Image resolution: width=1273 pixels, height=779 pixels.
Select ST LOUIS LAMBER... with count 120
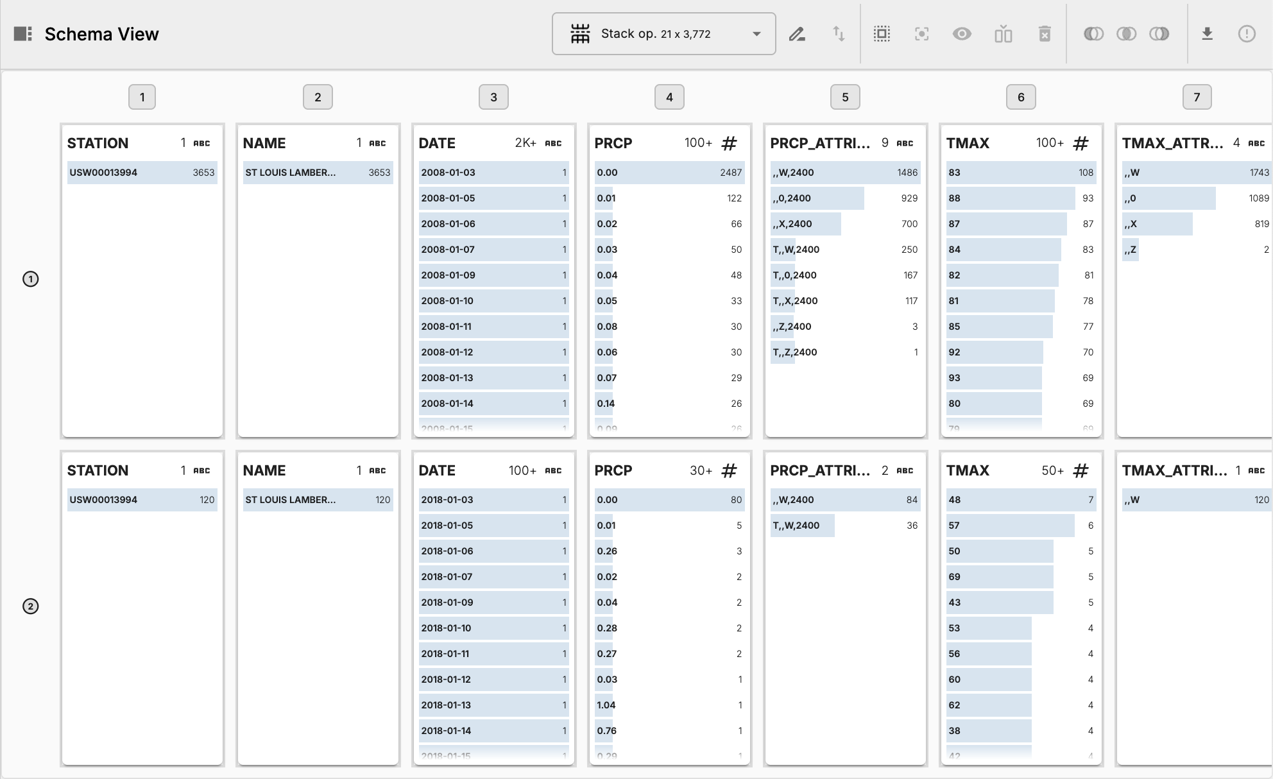point(318,500)
